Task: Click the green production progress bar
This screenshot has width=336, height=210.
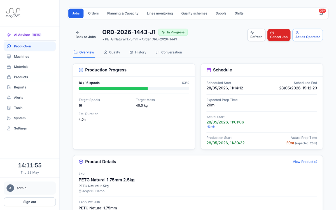Action: coord(113,88)
